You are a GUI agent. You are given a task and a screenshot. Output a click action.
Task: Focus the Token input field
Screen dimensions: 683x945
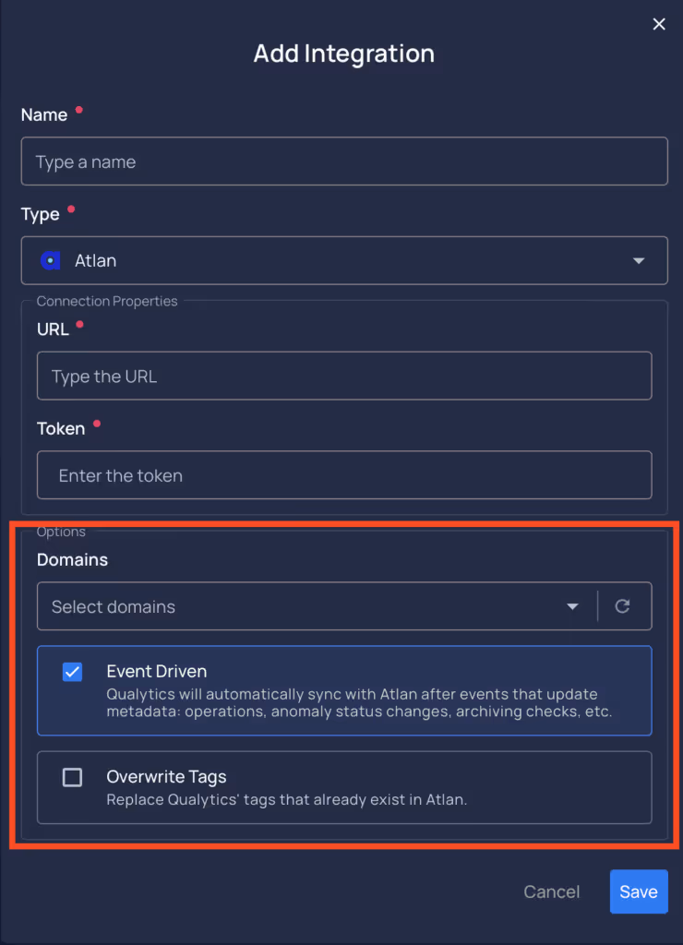click(344, 475)
